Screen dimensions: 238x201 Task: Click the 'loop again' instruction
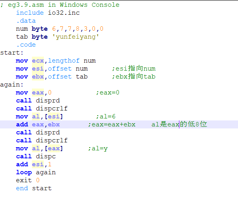pyautogui.click(x=36, y=172)
